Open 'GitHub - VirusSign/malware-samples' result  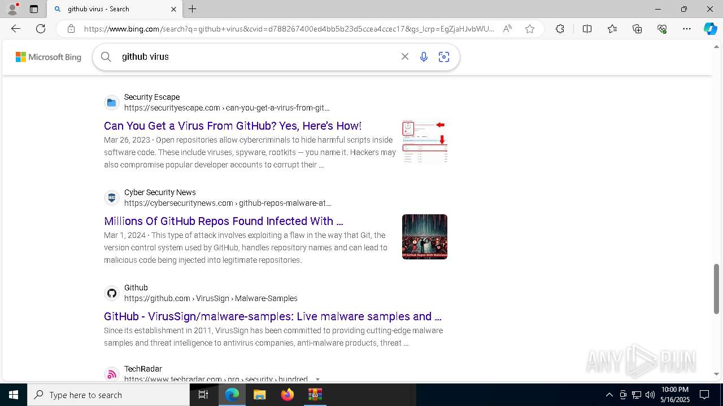pyautogui.click(x=273, y=316)
